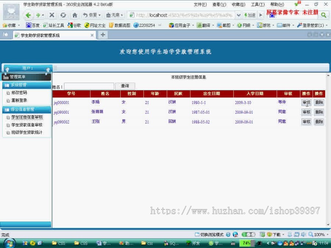The image size is (331, 248).
Task: Click the green search magnifier icon
Action: (x=323, y=15)
